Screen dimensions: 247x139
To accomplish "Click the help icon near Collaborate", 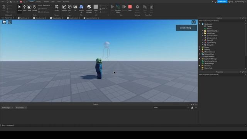I will pos(230,2).
